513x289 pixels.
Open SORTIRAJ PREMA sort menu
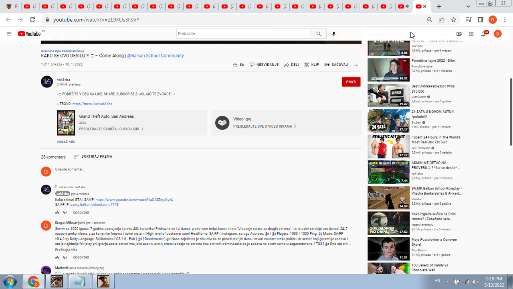point(93,157)
